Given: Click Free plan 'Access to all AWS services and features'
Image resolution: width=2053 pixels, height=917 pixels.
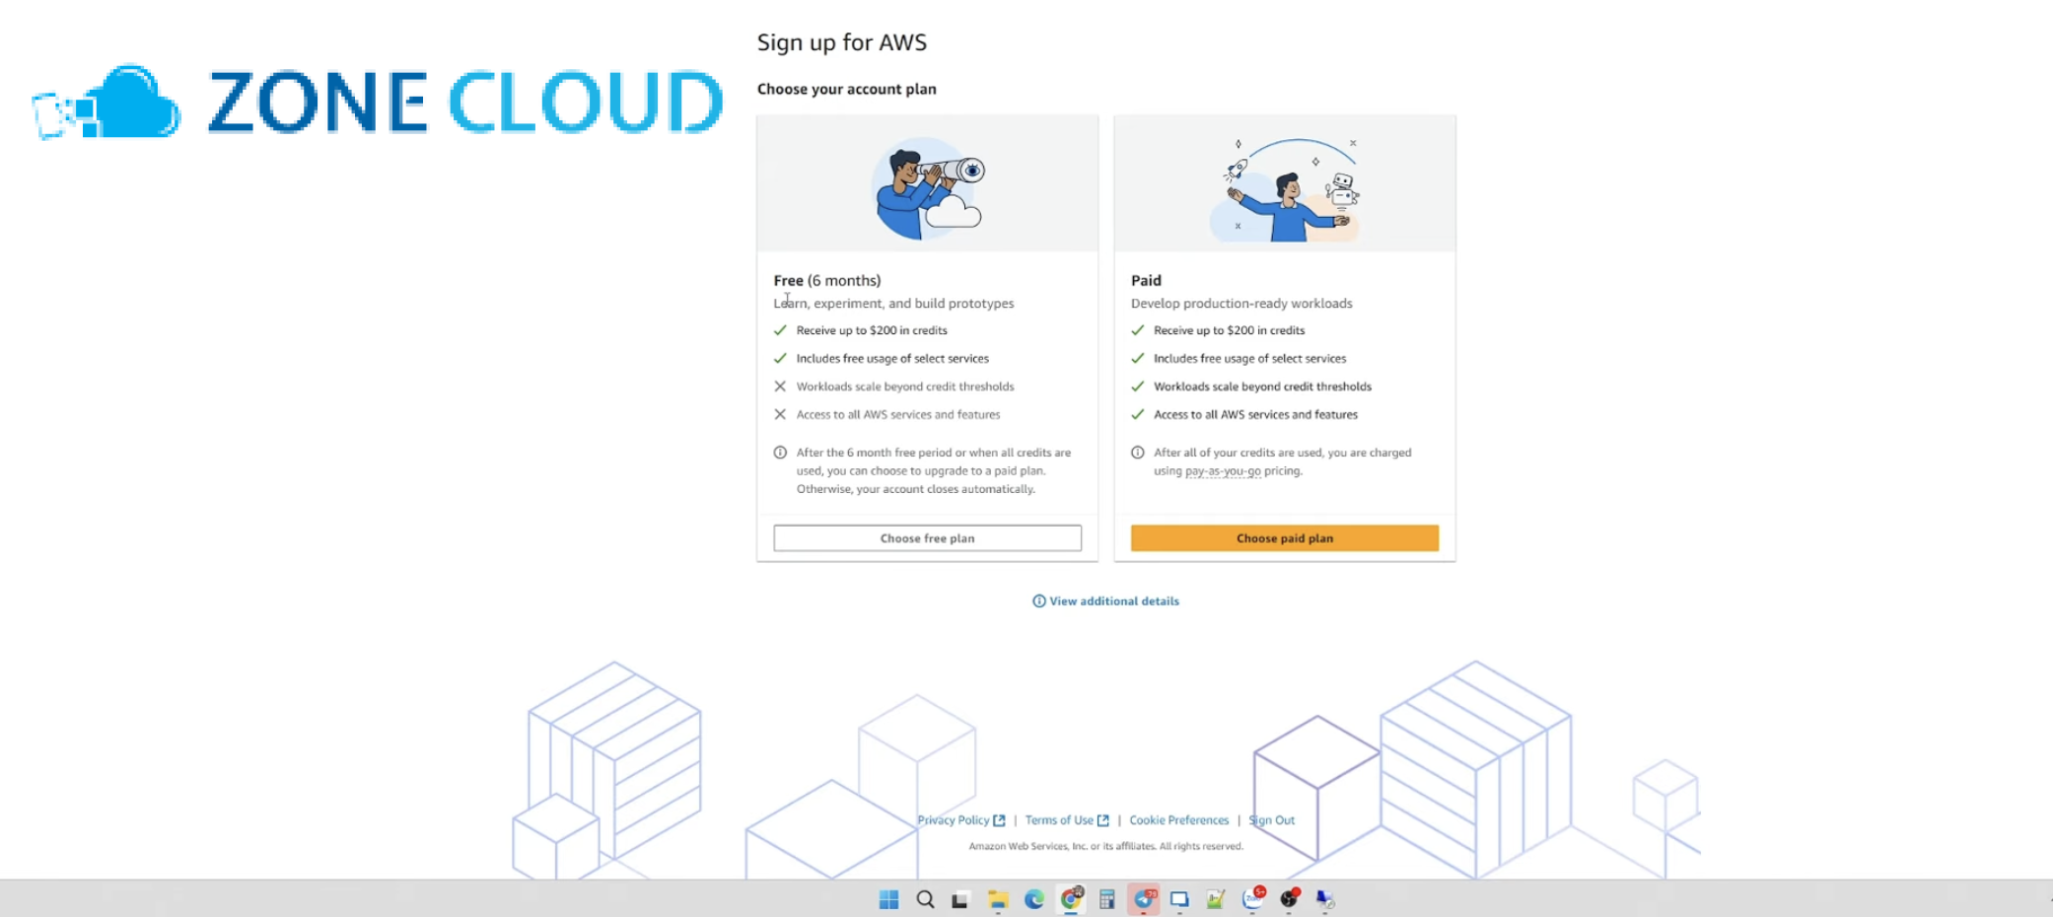Looking at the screenshot, I should tap(898, 415).
